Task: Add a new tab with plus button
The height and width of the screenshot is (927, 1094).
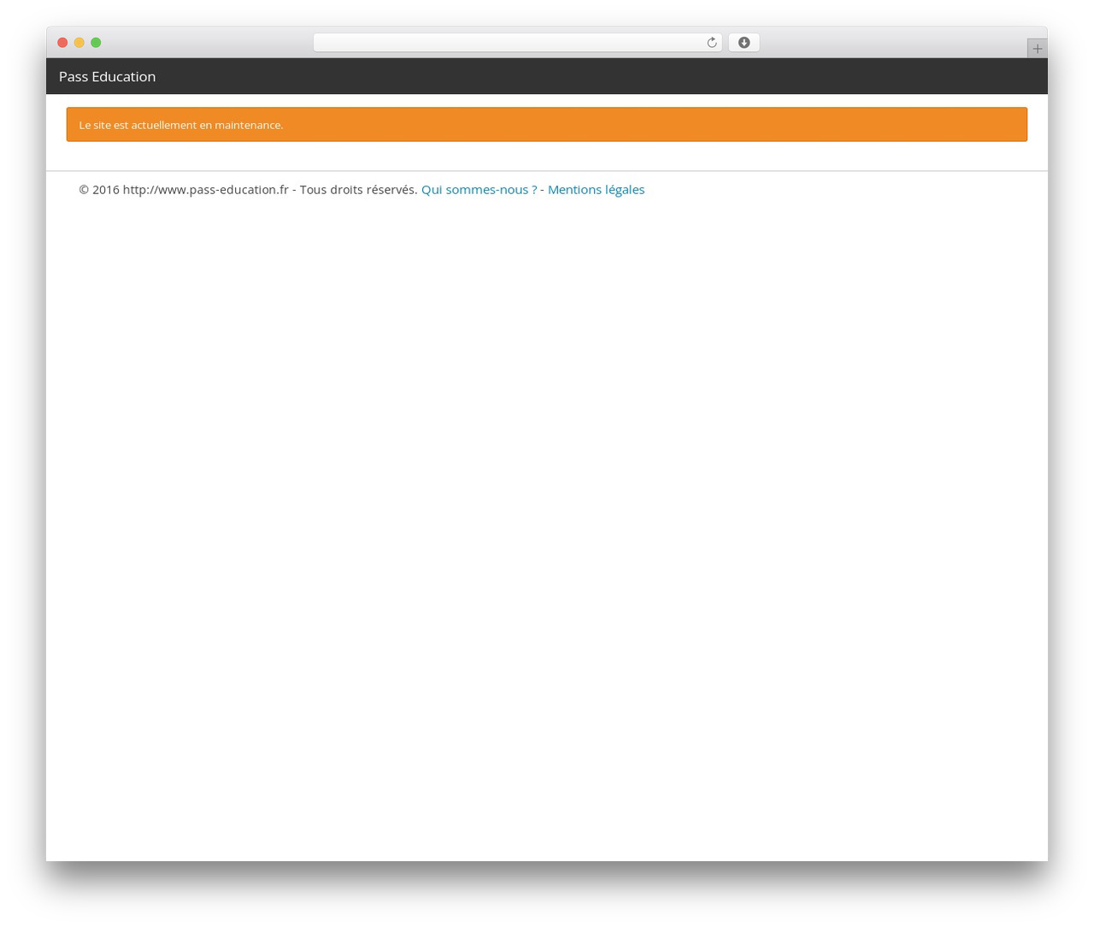Action: coord(1037,49)
